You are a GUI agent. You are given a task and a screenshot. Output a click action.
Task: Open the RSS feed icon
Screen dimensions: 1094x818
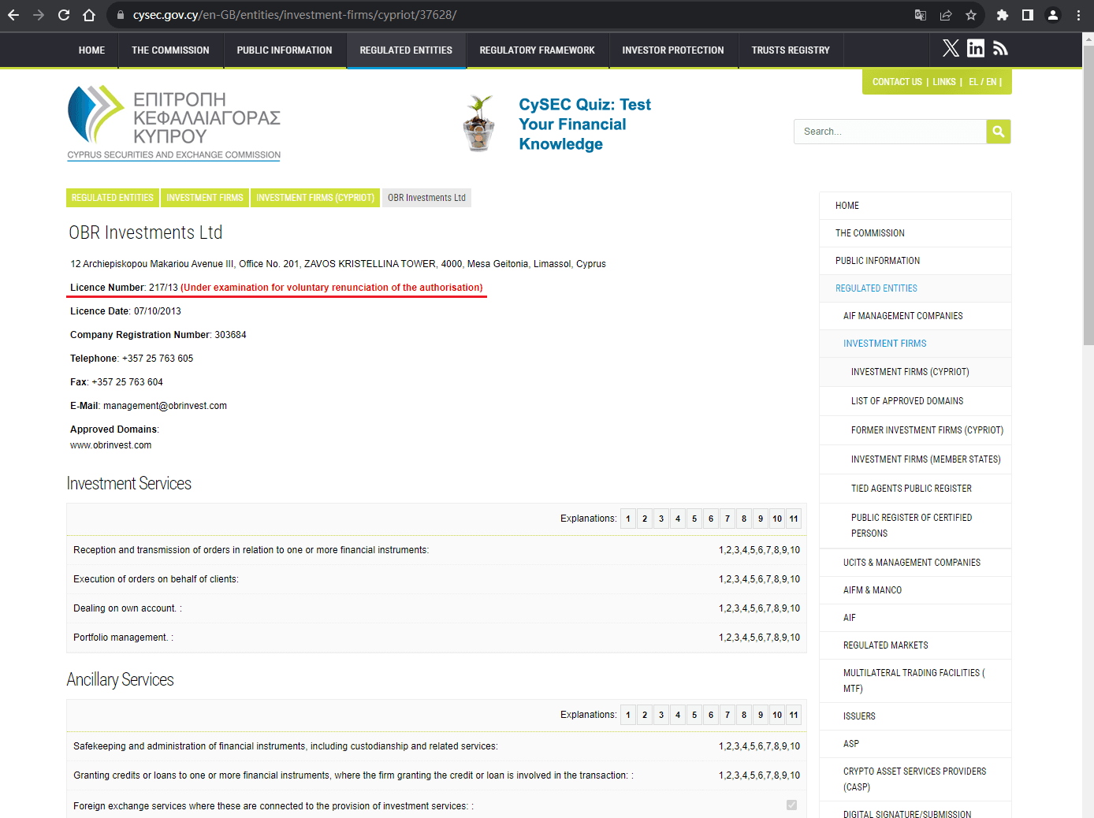click(1000, 49)
